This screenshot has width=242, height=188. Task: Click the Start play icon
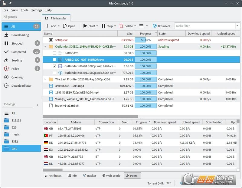[85, 26]
